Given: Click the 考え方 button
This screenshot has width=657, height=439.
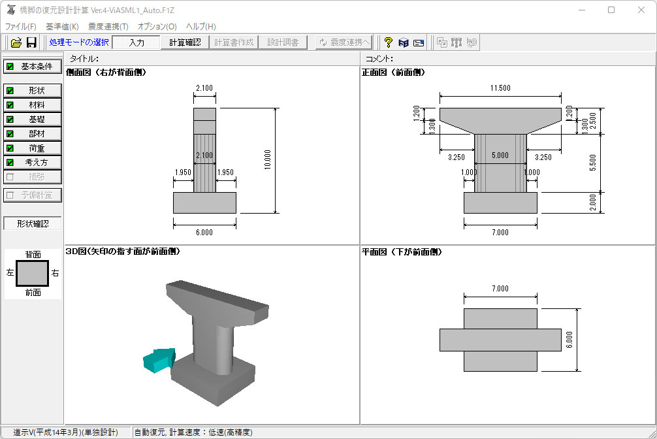Looking at the screenshot, I should (33, 163).
